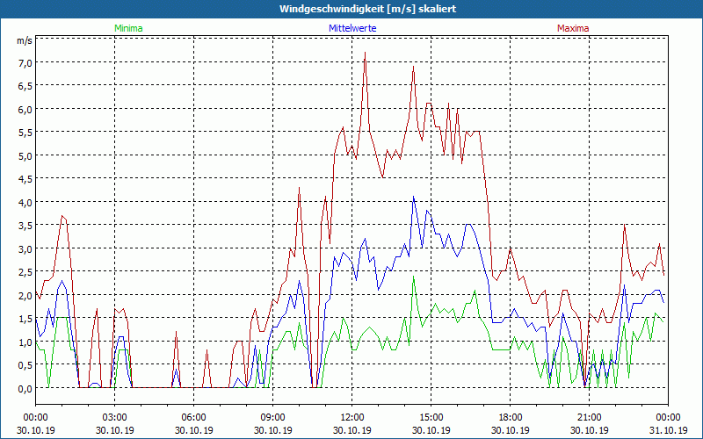Click the 06:00 time axis label
This screenshot has width=703, height=439.
[193, 418]
